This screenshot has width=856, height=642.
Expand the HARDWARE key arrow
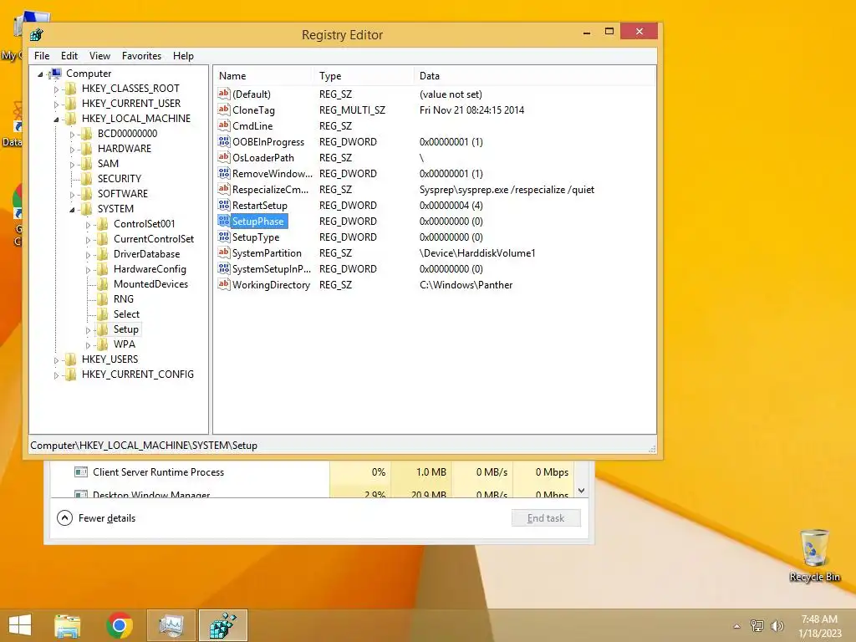(x=72, y=150)
